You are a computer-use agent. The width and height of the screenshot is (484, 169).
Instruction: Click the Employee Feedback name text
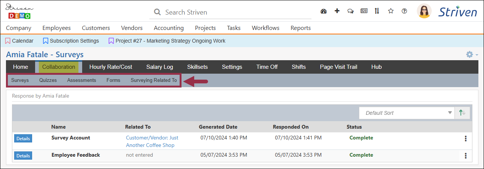click(x=76, y=155)
